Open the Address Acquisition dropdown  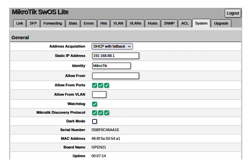[x=112, y=46]
